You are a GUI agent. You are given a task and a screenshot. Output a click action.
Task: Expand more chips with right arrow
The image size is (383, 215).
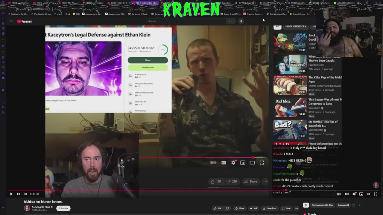[359, 205]
